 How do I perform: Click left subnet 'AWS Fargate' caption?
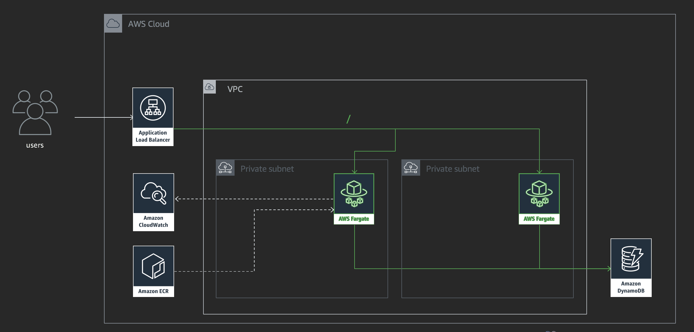coord(354,219)
